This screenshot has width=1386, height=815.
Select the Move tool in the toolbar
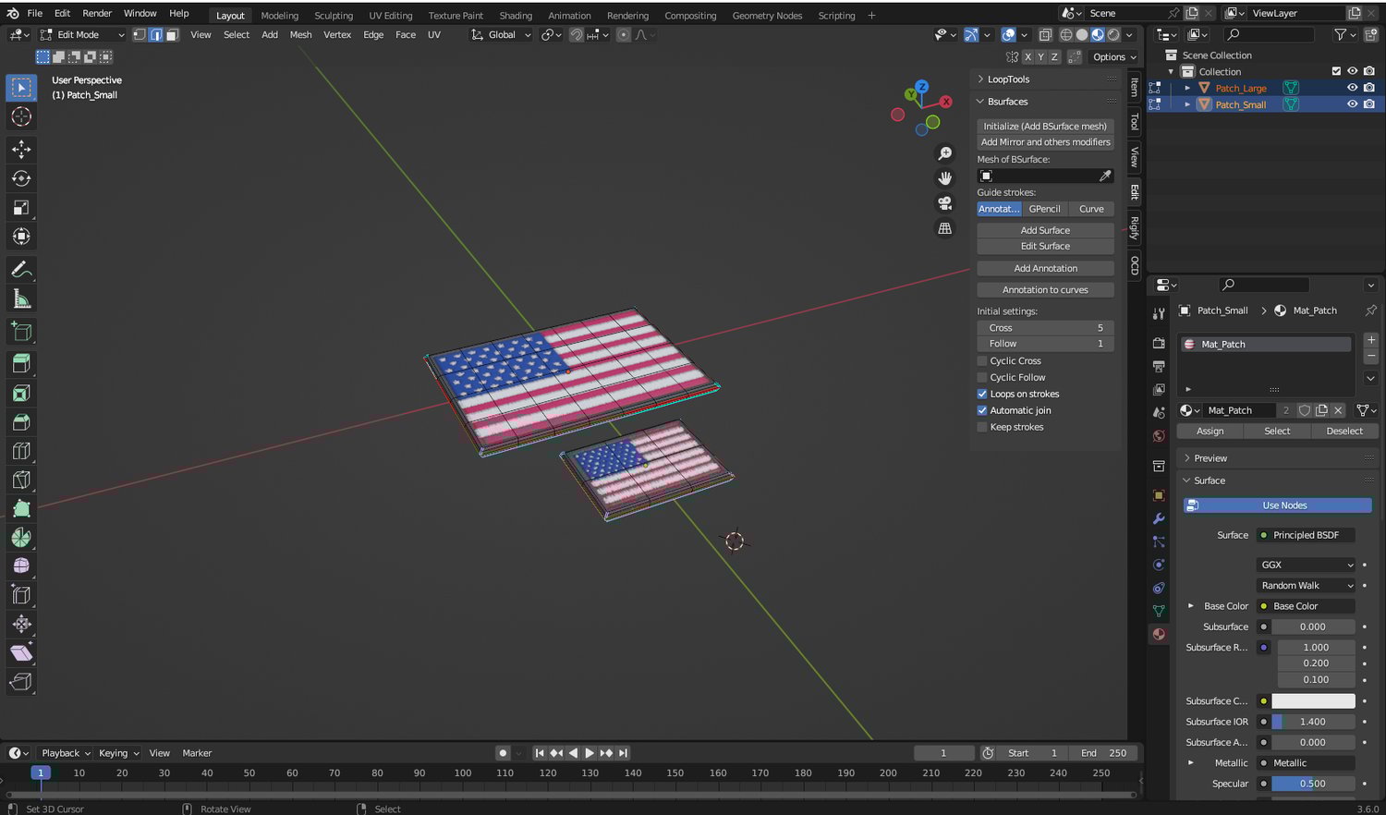coord(21,149)
